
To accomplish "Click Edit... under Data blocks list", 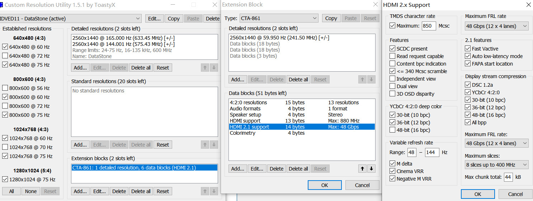I will coord(257,169).
